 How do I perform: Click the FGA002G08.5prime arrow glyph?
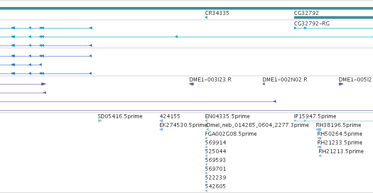206,138
